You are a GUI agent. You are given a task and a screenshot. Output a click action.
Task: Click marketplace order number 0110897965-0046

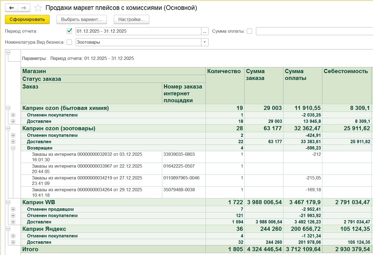point(181,178)
